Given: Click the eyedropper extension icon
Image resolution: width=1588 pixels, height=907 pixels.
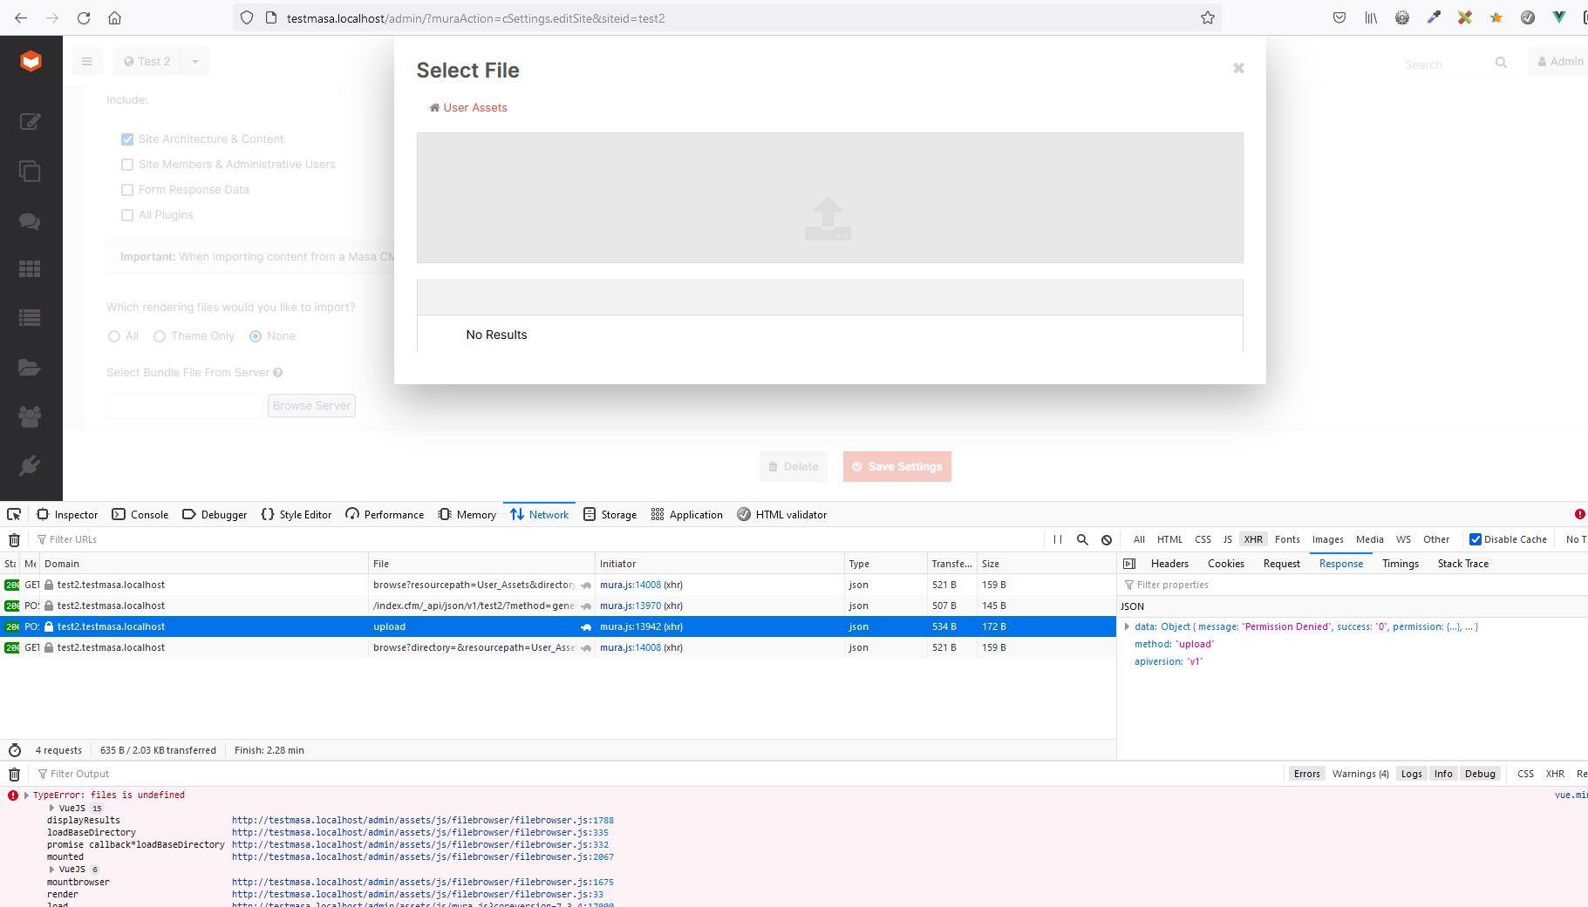Looking at the screenshot, I should click(x=1434, y=17).
